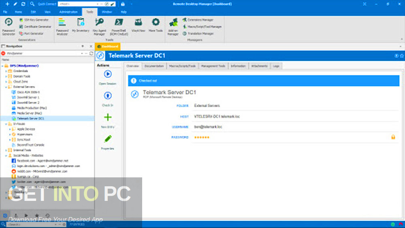
Task: Open the View ribbon tab
Action: (x=47, y=12)
